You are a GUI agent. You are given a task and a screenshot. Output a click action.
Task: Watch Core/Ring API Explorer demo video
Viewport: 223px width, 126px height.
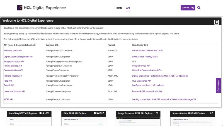41,113
